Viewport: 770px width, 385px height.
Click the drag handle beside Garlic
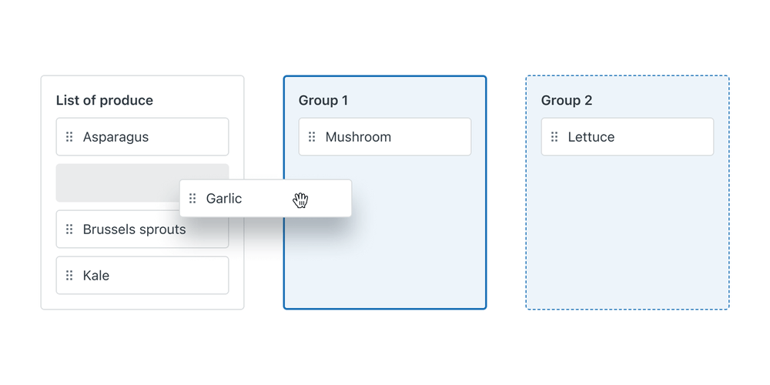tap(192, 199)
